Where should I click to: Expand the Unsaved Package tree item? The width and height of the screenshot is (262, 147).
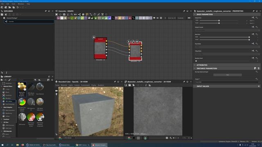(x=2, y=18)
